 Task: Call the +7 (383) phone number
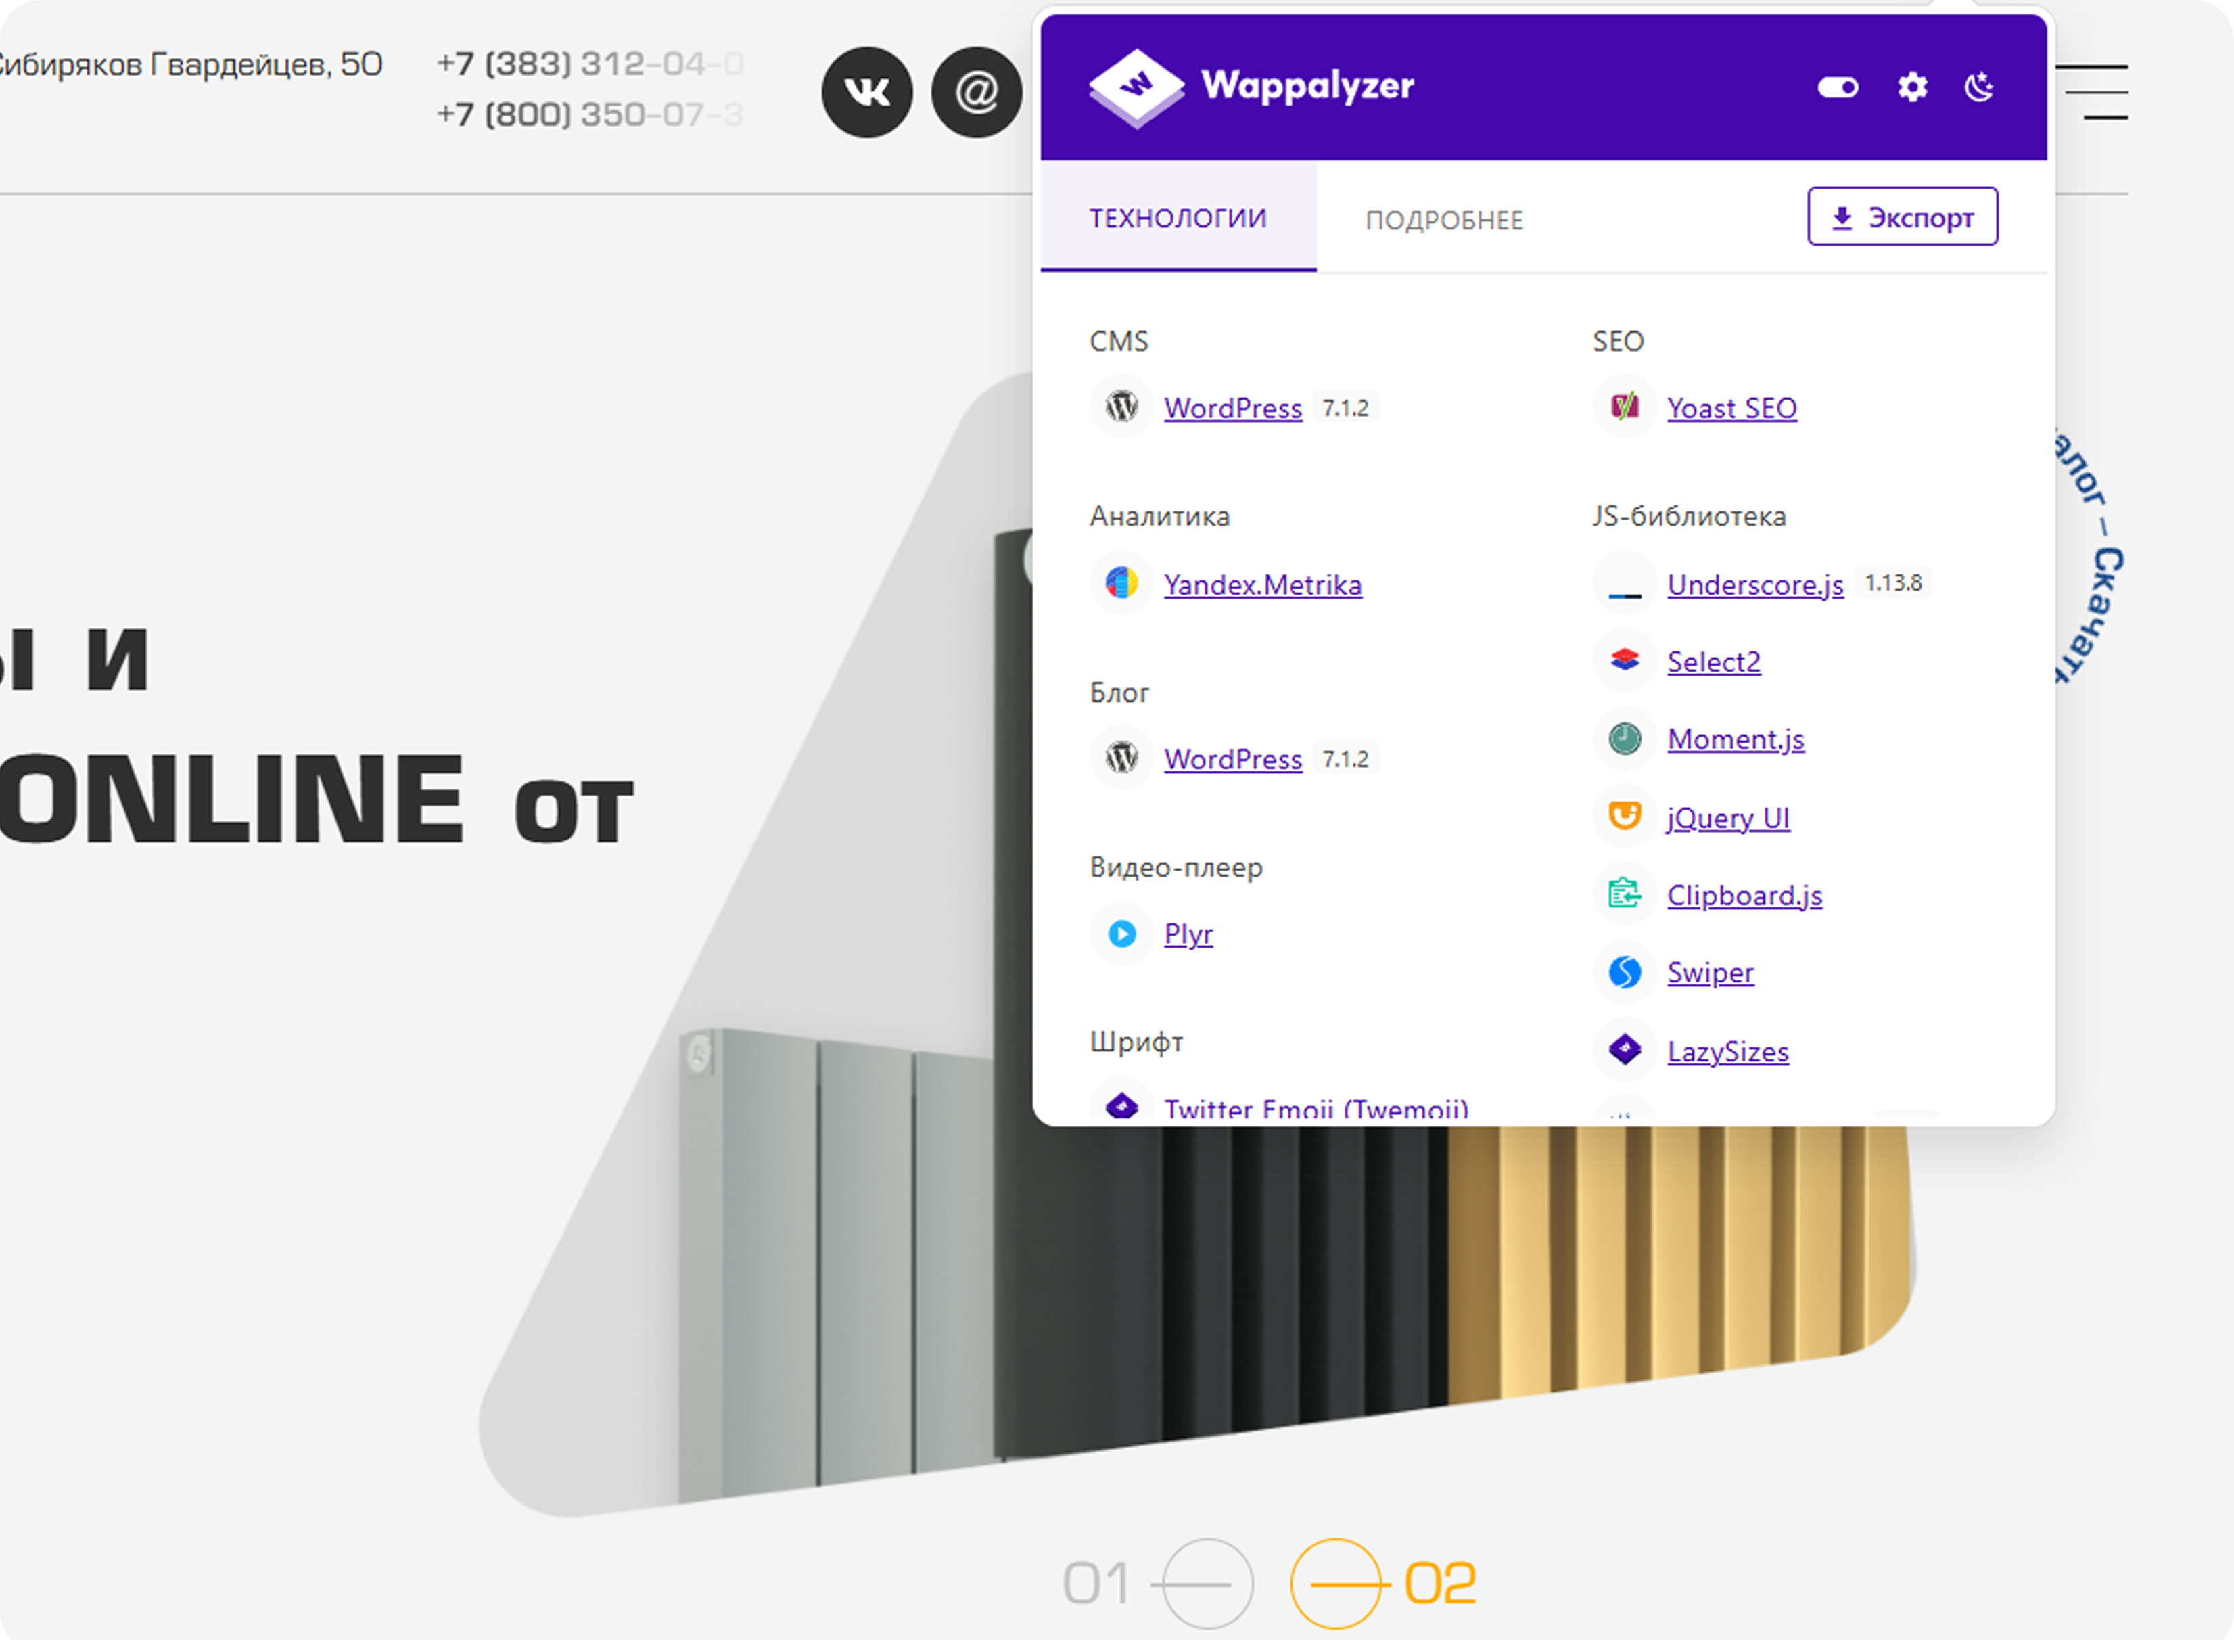[590, 65]
